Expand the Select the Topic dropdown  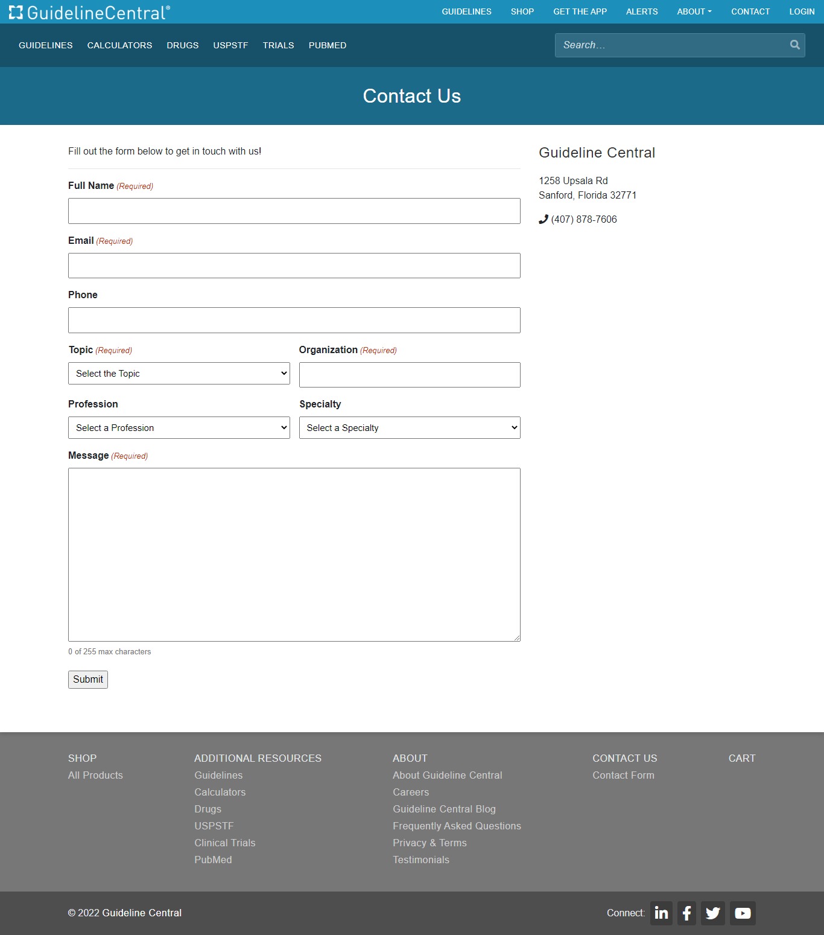coord(179,374)
